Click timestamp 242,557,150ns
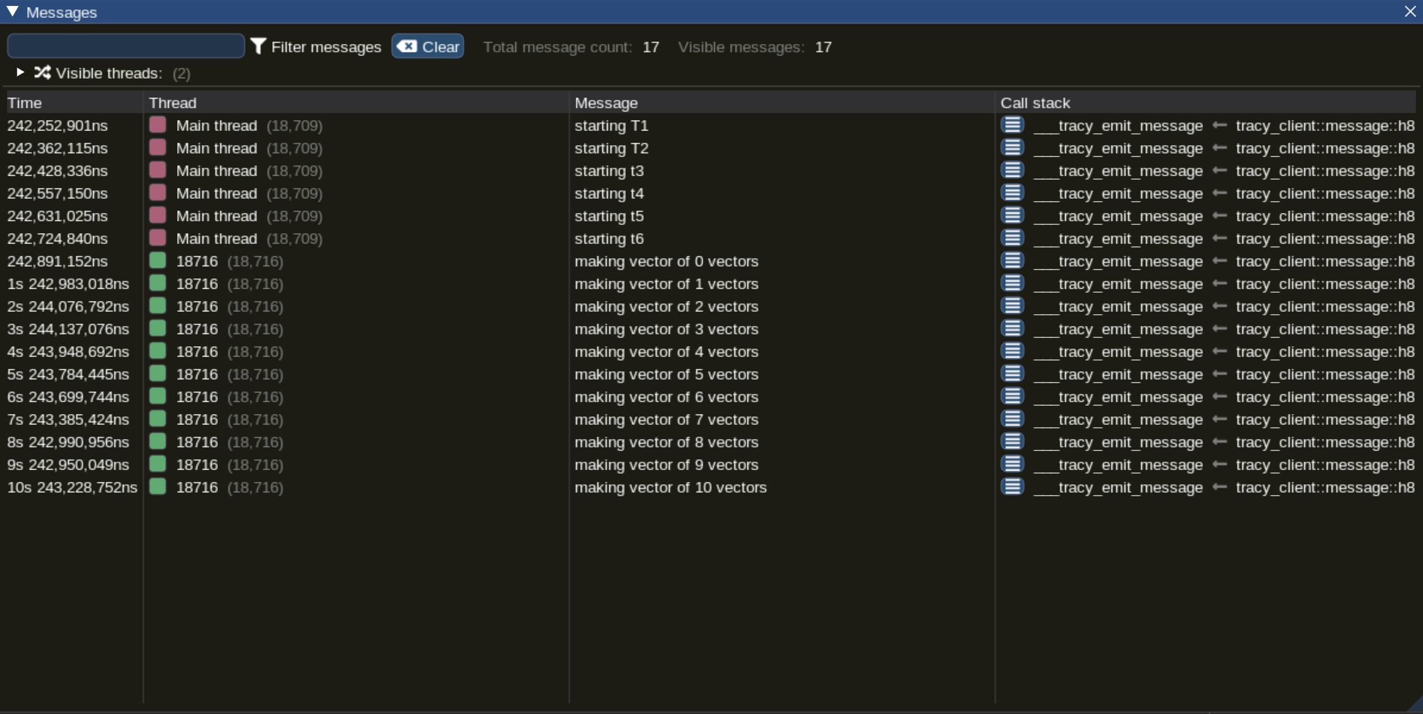 [x=57, y=193]
